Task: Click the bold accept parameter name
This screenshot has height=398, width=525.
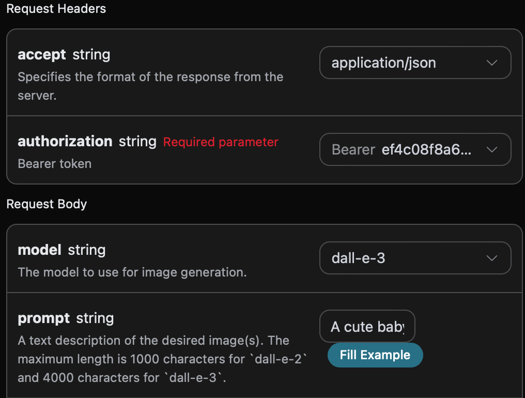Action: 42,55
